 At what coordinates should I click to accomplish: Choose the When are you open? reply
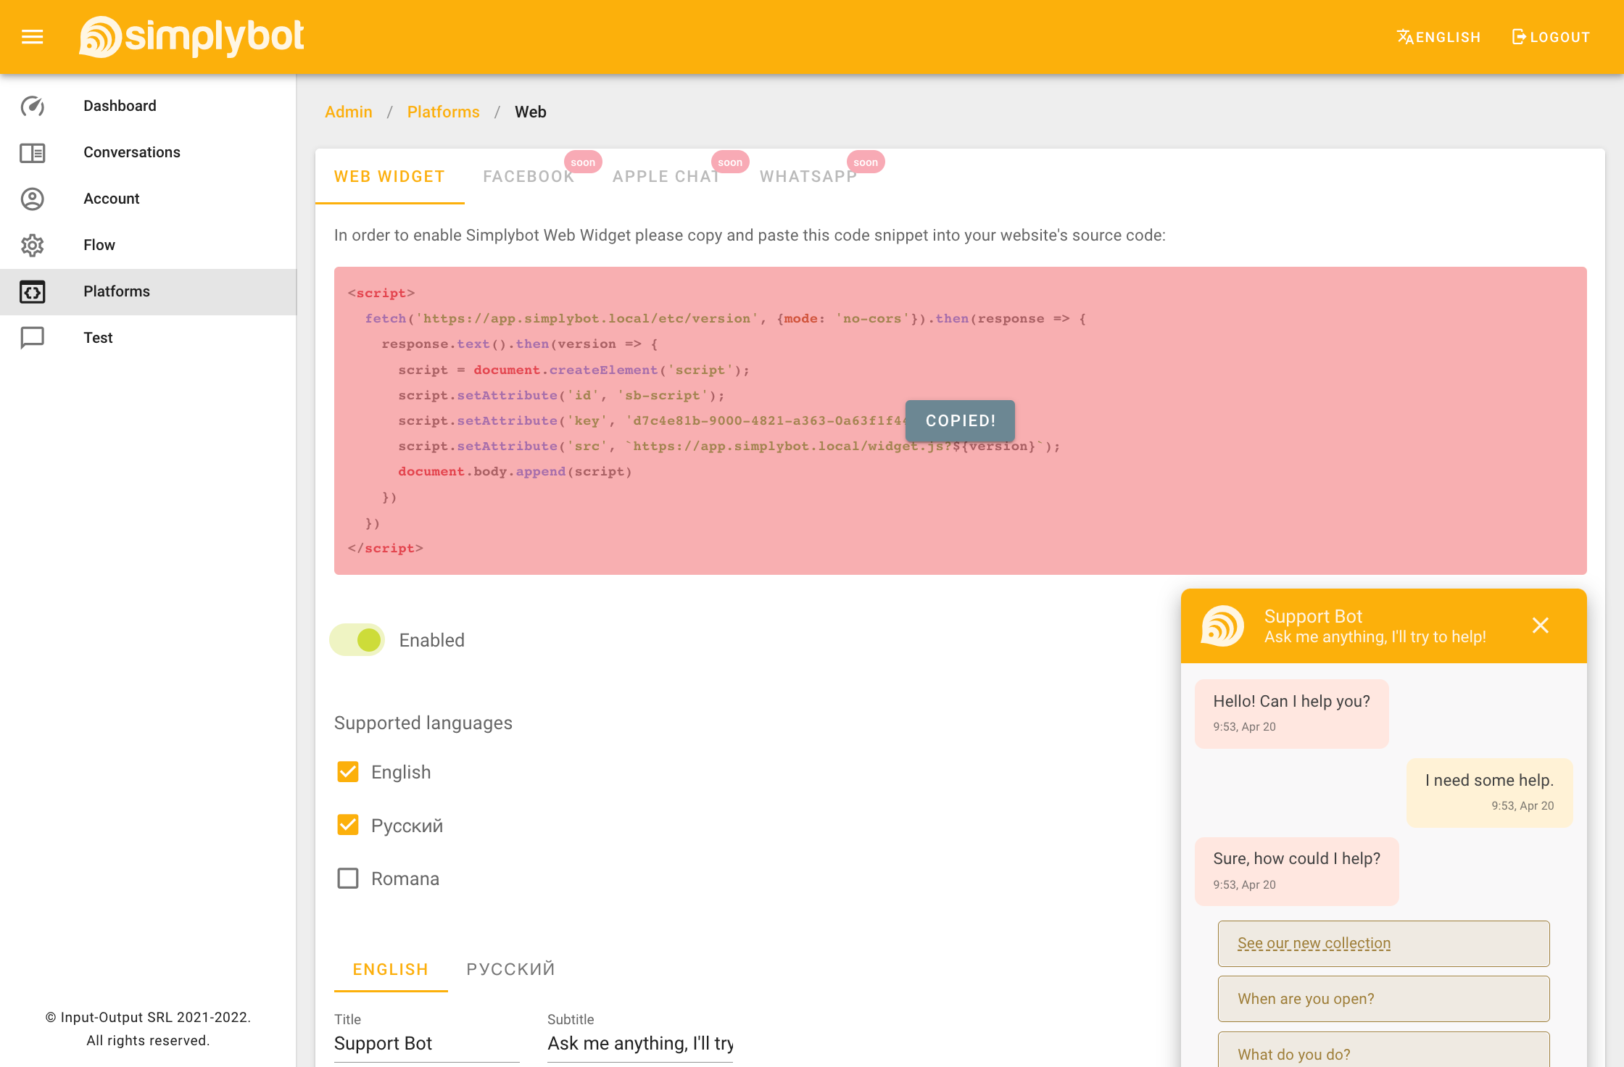tap(1383, 999)
